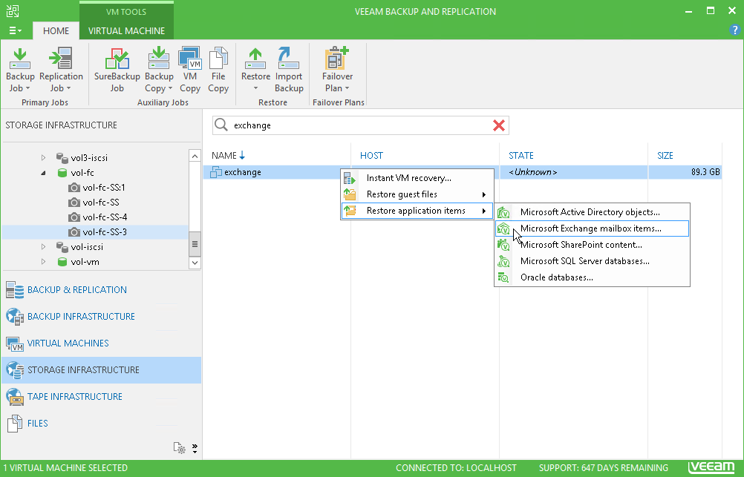Screen dimensions: 744x477
Task: Select the vol-iscsi volume in tree
Action: click(x=79, y=246)
